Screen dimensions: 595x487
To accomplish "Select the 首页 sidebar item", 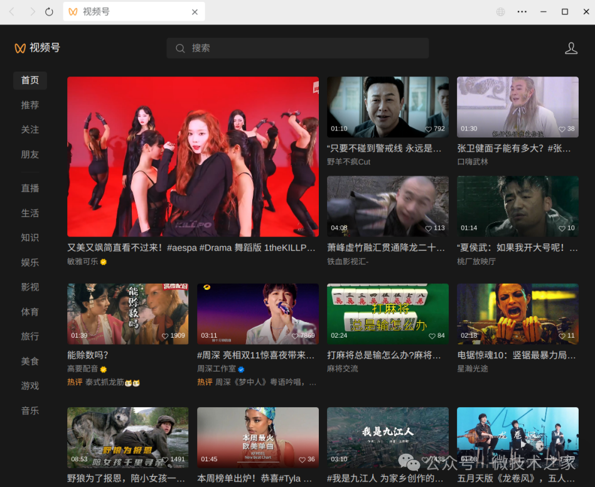I will coord(30,80).
